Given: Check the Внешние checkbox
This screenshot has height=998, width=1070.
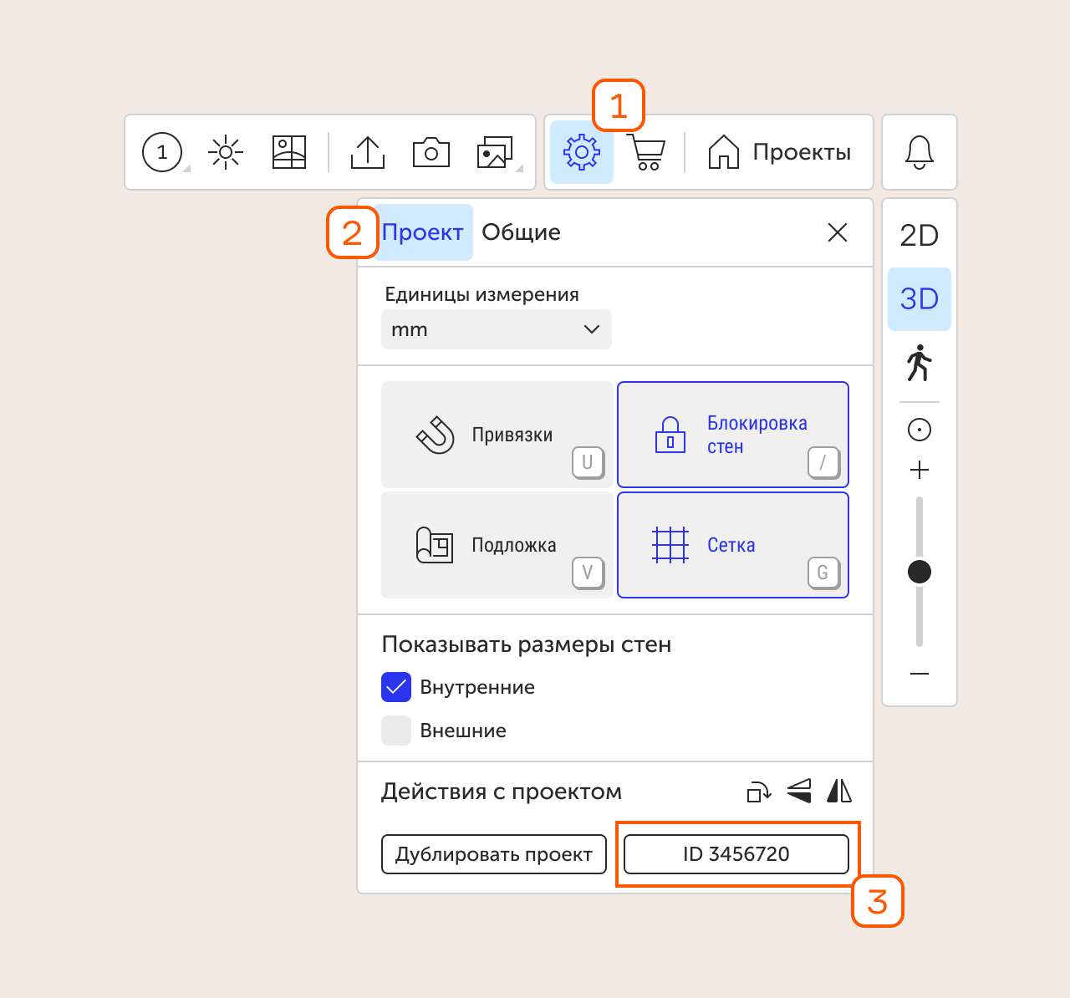Looking at the screenshot, I should (396, 731).
